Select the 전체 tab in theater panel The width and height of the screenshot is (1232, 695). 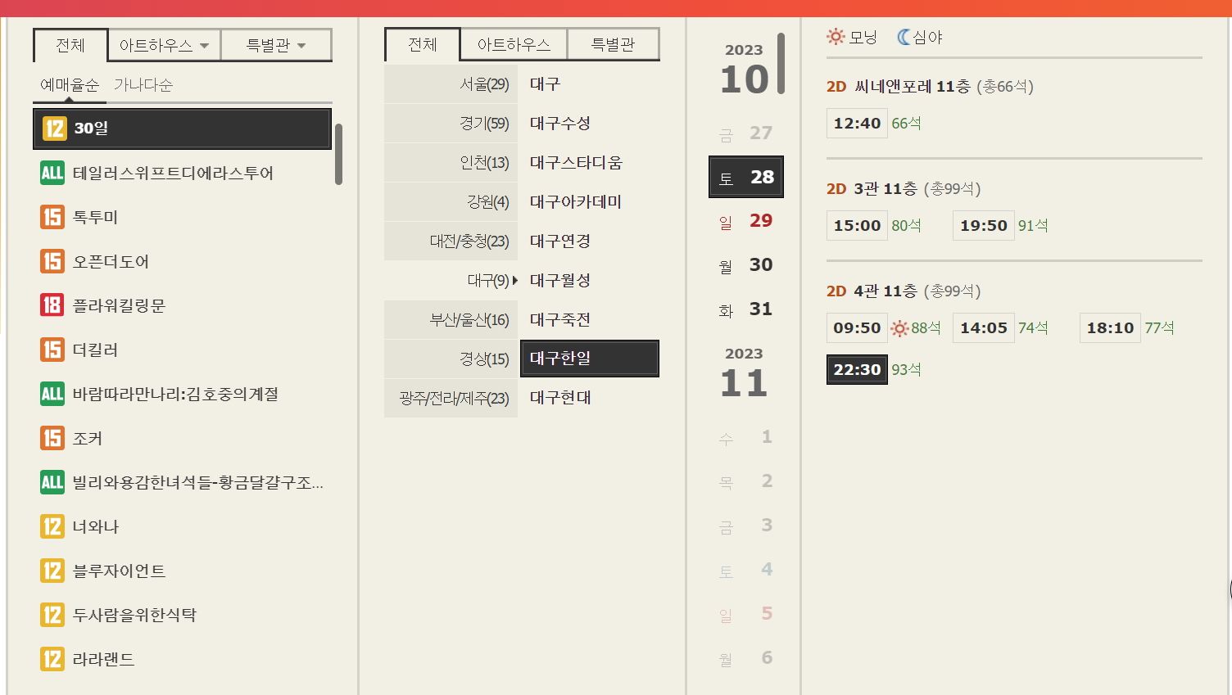click(x=423, y=44)
